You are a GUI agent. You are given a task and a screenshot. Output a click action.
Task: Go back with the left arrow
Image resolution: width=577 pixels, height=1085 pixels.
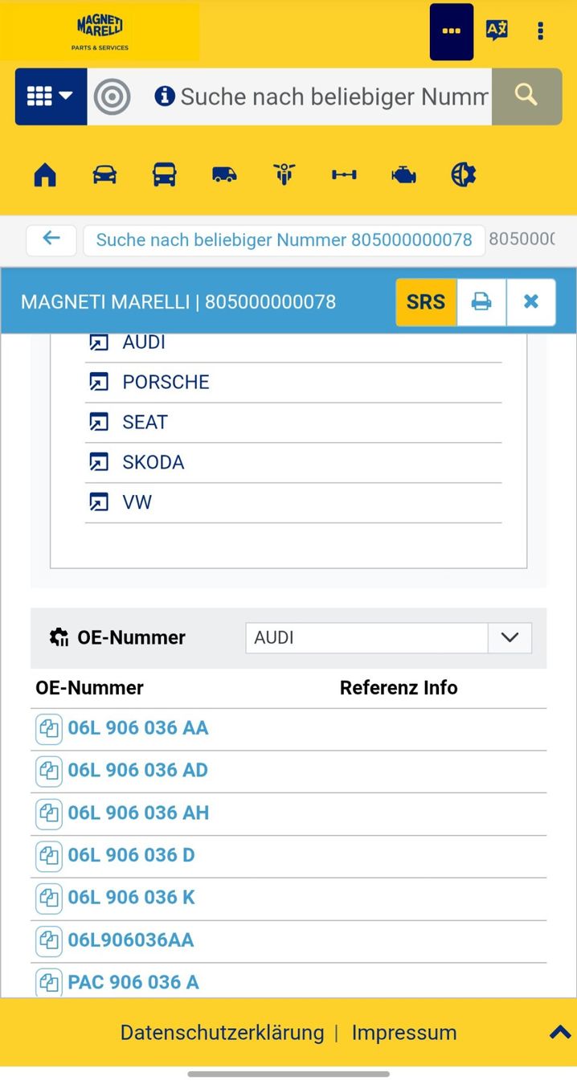(51, 240)
